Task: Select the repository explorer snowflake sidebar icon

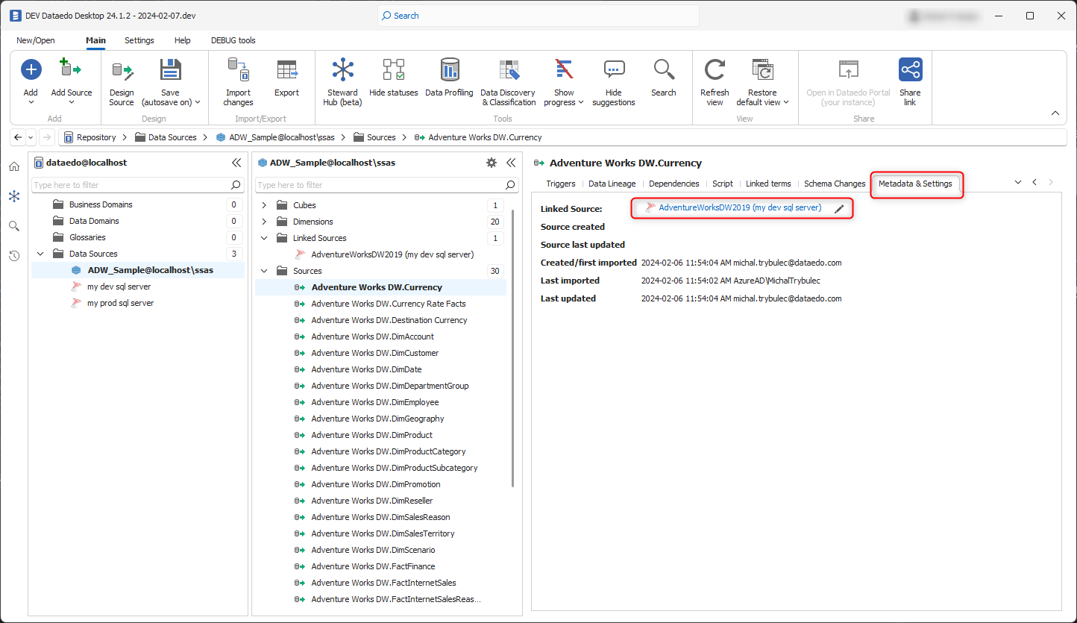Action: pos(14,196)
